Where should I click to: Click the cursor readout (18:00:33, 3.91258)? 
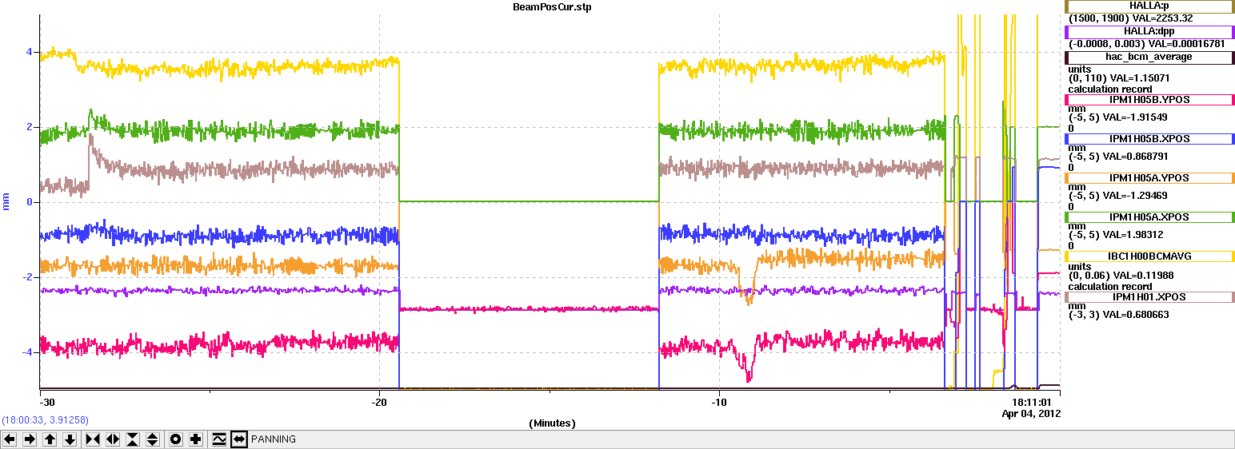[x=45, y=420]
